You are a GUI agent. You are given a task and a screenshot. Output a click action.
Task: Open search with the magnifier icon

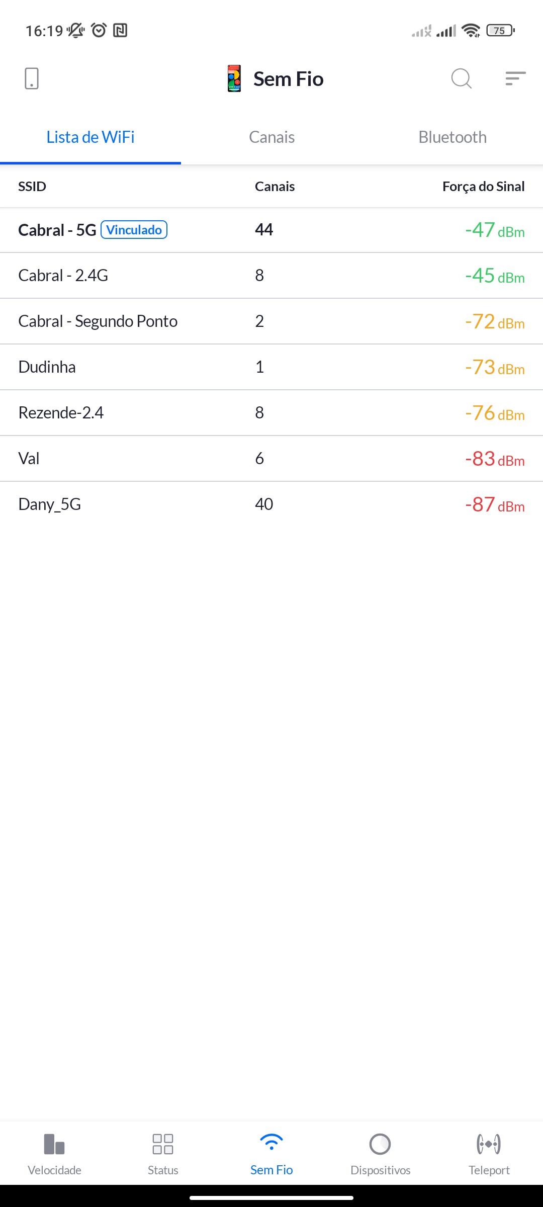(x=461, y=79)
